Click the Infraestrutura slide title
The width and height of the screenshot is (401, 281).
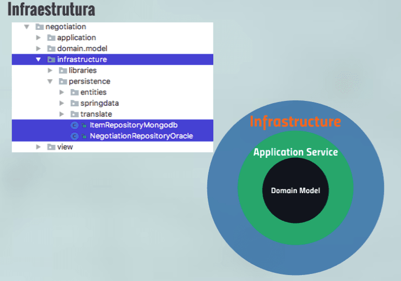click(x=51, y=9)
